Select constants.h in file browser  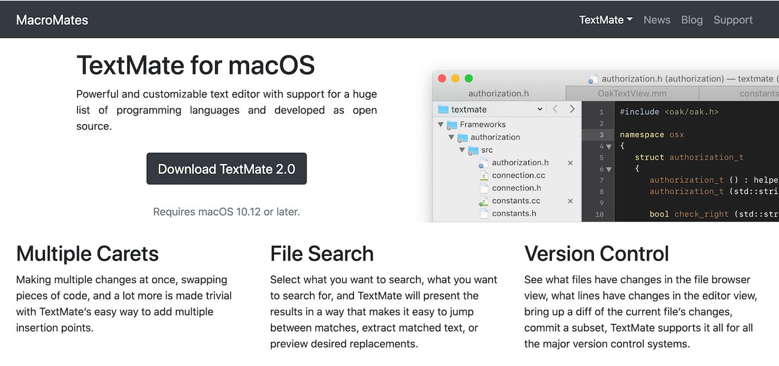pyautogui.click(x=514, y=213)
